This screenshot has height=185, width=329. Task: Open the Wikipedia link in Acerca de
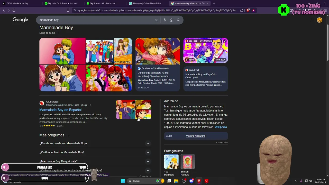coord(221,127)
